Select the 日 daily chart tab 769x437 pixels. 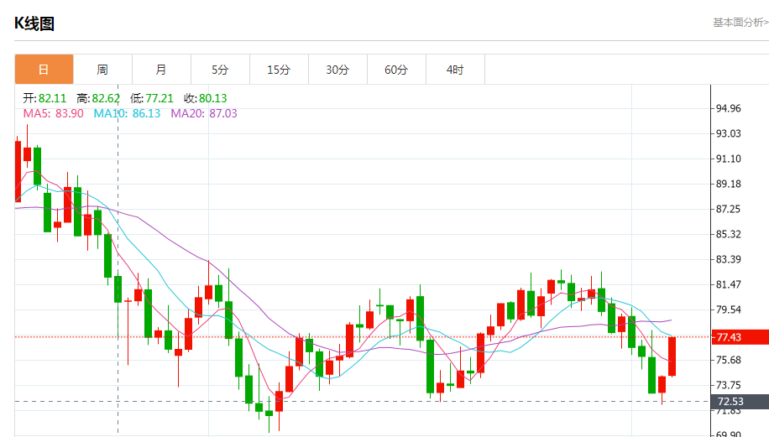pos(44,70)
